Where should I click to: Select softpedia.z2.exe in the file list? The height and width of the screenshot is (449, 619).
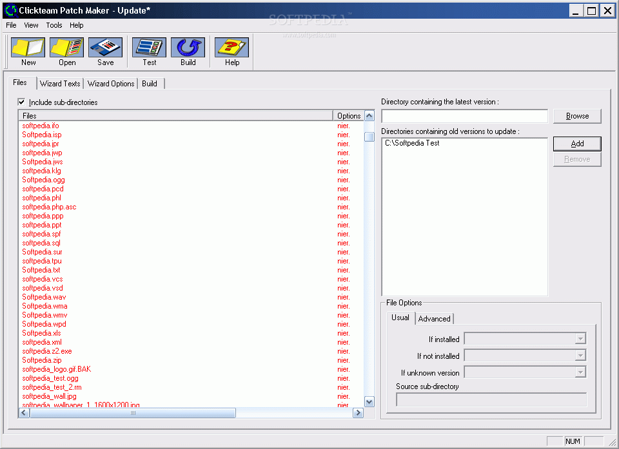(x=47, y=351)
